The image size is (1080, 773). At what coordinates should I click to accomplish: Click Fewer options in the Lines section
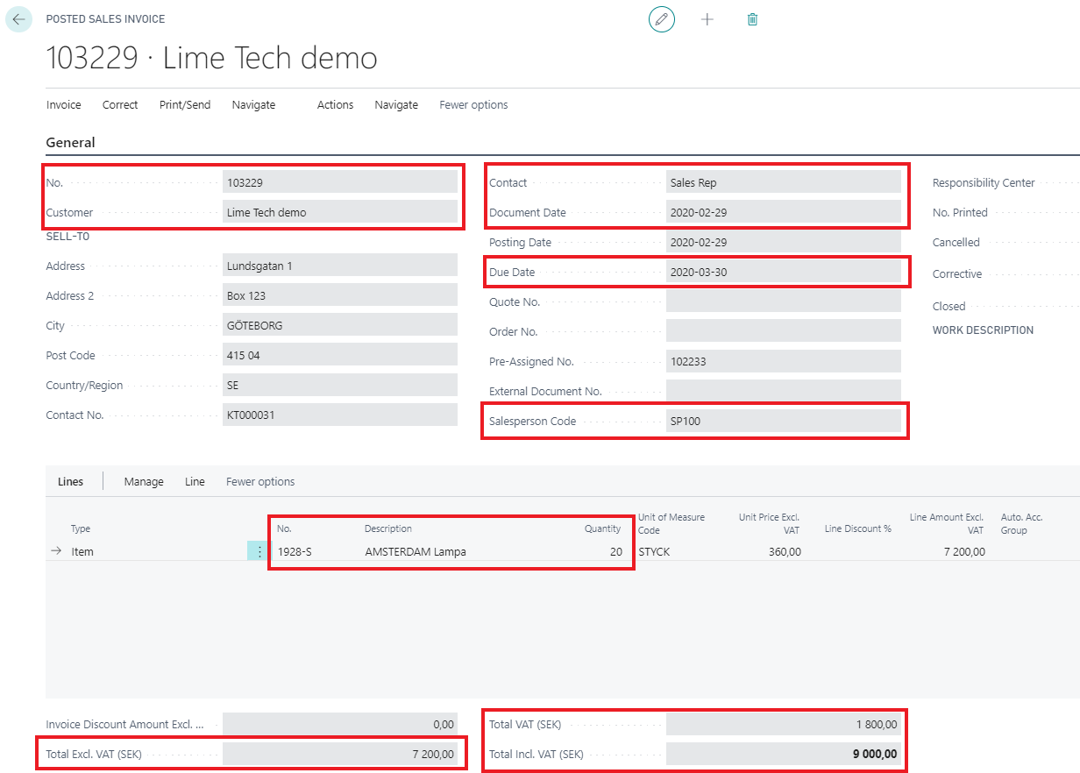[x=260, y=482]
